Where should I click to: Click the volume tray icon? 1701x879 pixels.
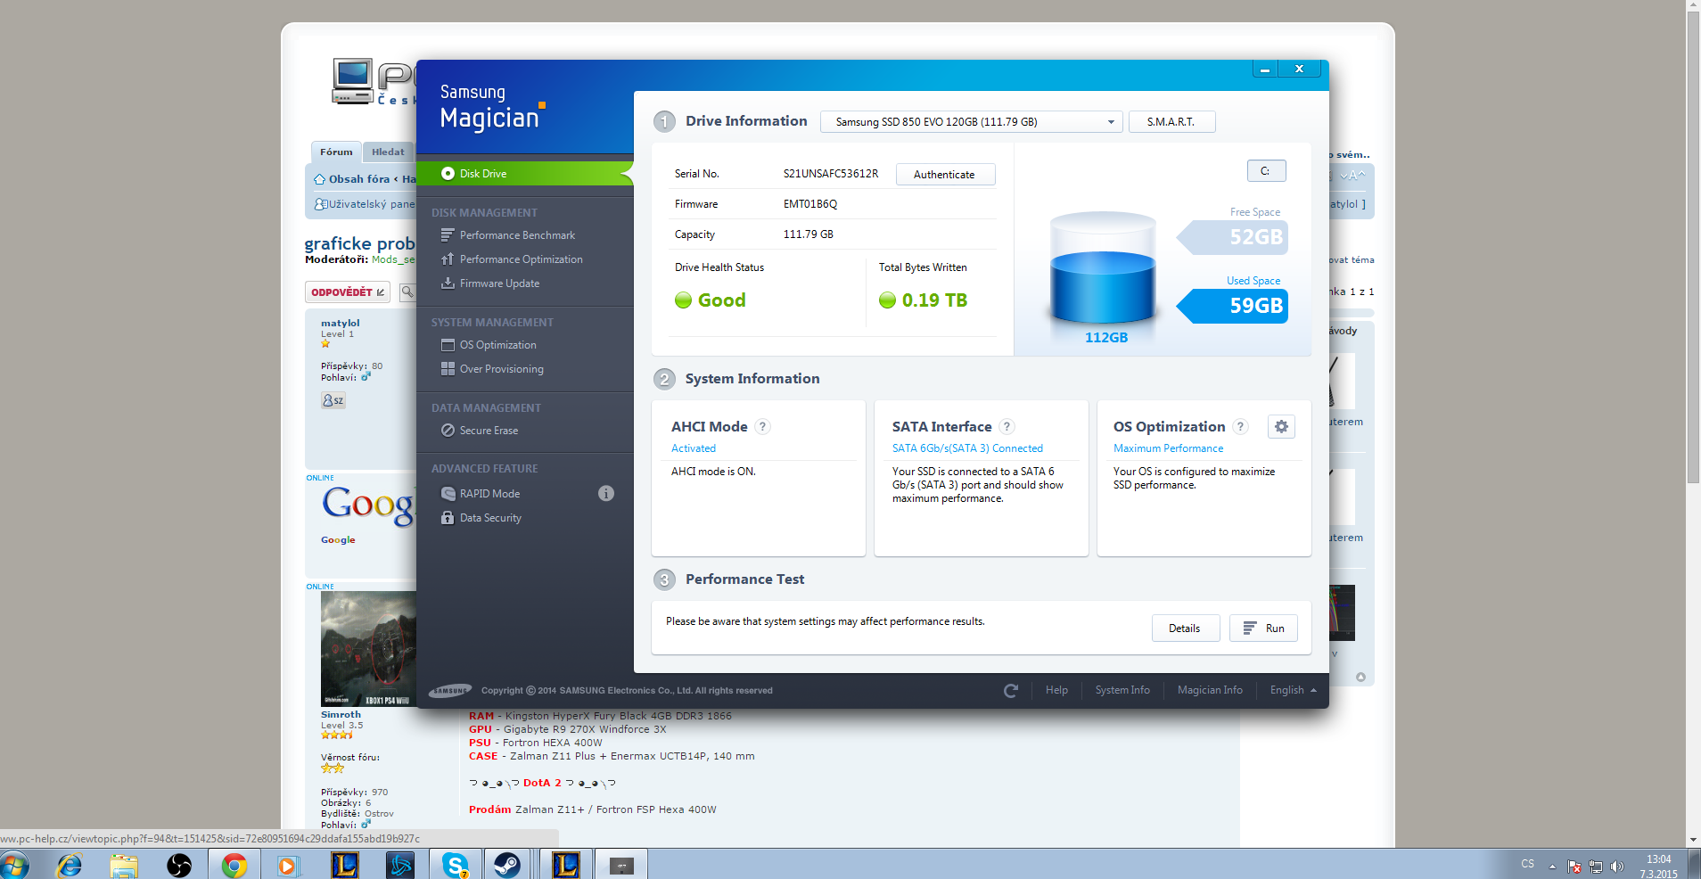[x=1618, y=867]
